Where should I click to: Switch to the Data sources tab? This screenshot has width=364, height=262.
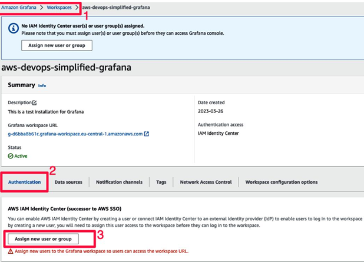[68, 182]
